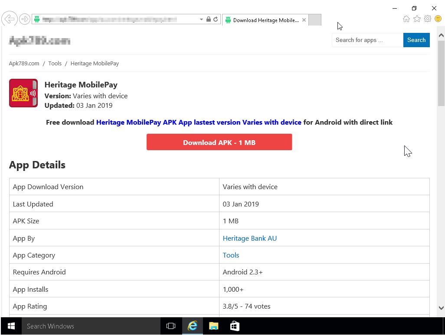
Task: Open the Heritage Bank AU developer link
Action: [250, 238]
